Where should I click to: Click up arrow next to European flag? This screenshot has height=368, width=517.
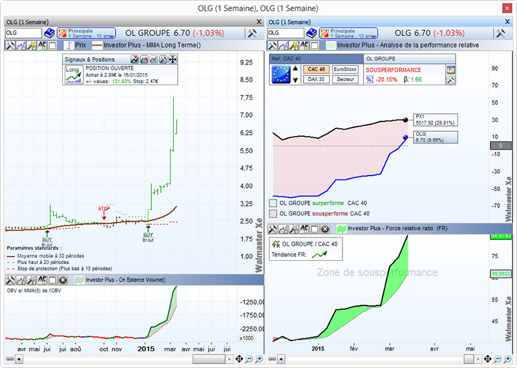tap(295, 68)
